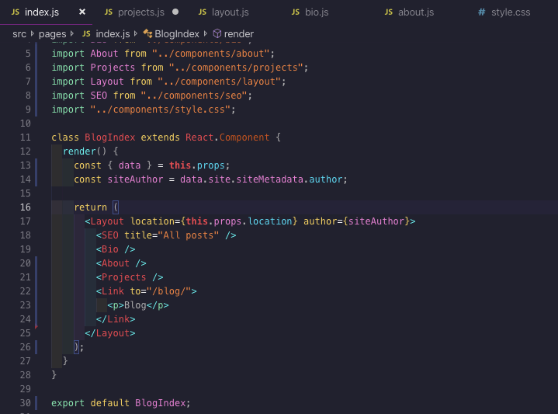The height and width of the screenshot is (414, 558).
Task: Click export default BlogIndex statement
Action: click(121, 402)
